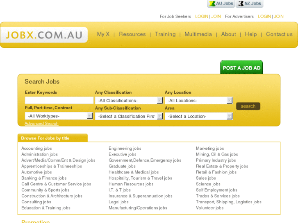Browse Self Employment jobs
This screenshot has height=223, width=298.
216,190
